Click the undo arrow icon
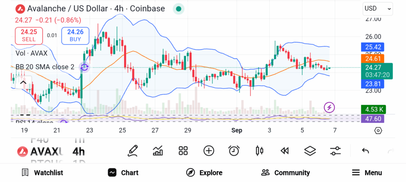Viewport: 406px width, 182px height. pos(366,150)
